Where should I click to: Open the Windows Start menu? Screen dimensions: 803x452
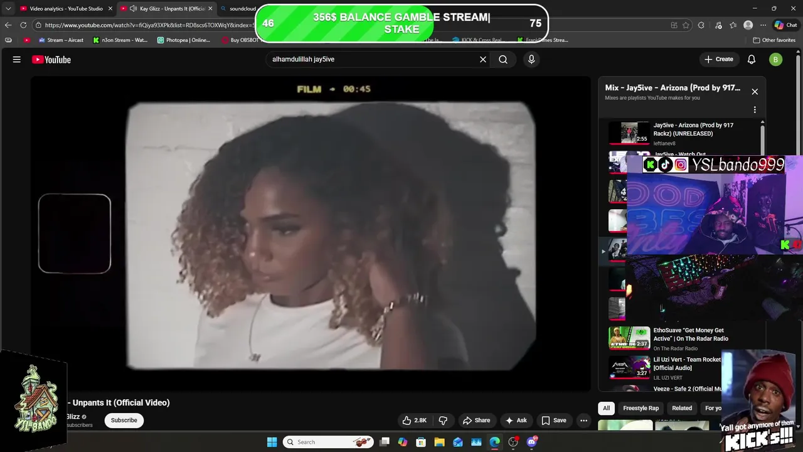[x=272, y=442]
